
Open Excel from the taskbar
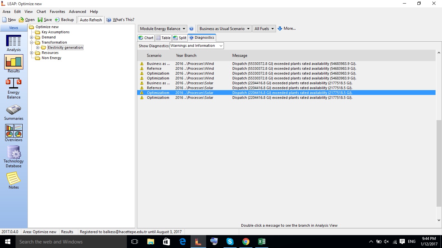[261, 242]
